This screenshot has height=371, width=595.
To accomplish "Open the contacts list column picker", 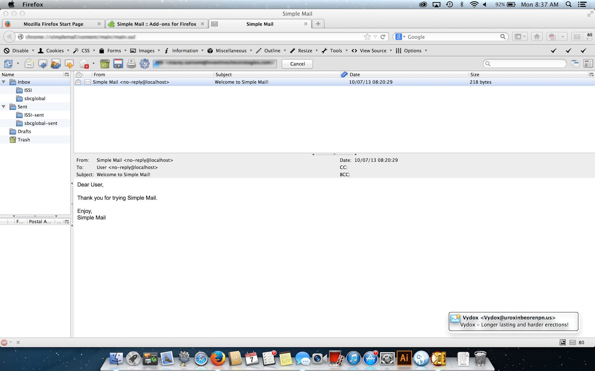I will [67, 221].
